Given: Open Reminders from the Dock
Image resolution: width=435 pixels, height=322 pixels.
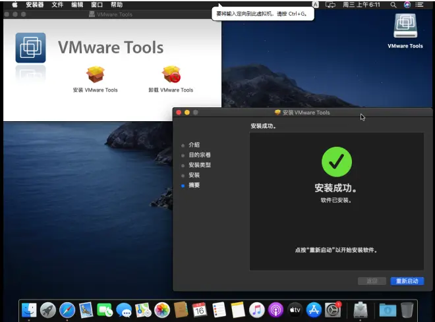Looking at the screenshot, I should [x=219, y=309].
